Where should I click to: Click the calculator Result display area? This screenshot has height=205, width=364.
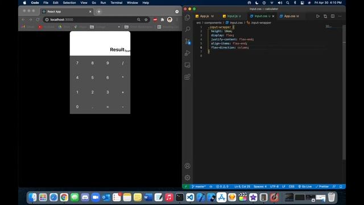(x=100, y=43)
